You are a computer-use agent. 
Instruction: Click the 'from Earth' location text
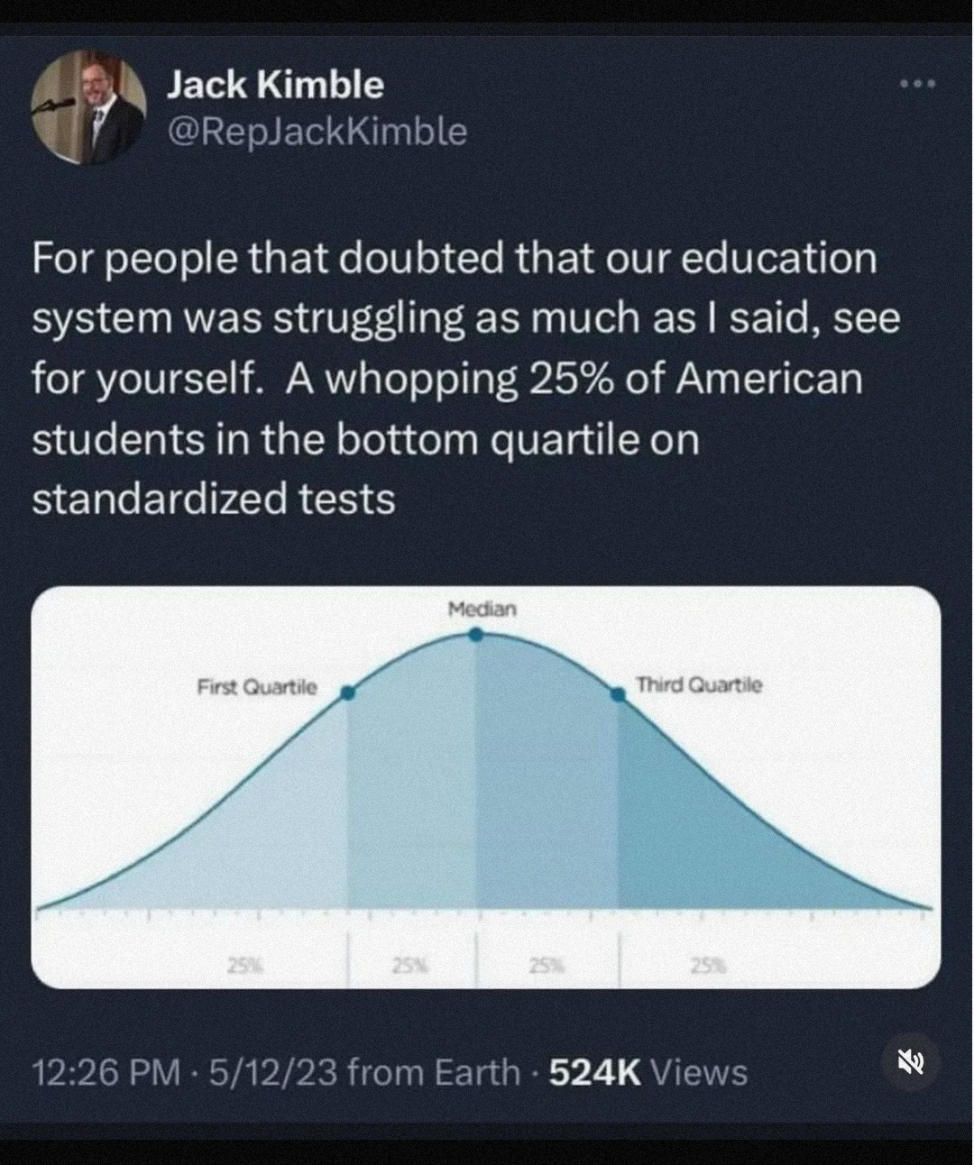433,1073
